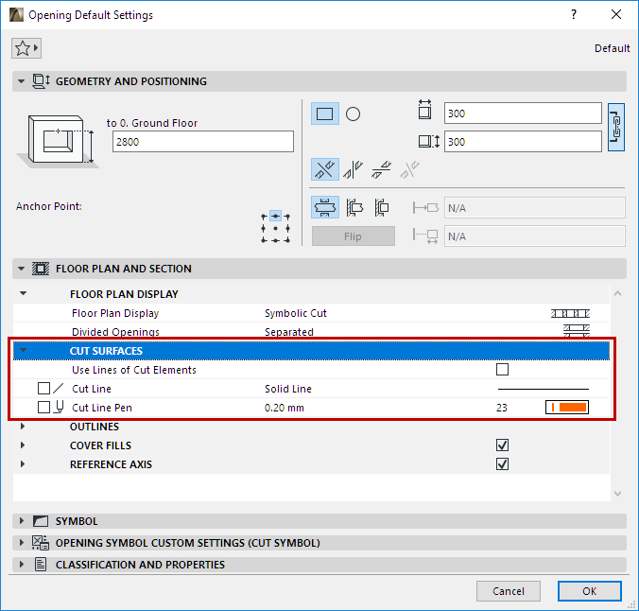Choose first opening alignment icon
The height and width of the screenshot is (611, 639).
coord(325,169)
